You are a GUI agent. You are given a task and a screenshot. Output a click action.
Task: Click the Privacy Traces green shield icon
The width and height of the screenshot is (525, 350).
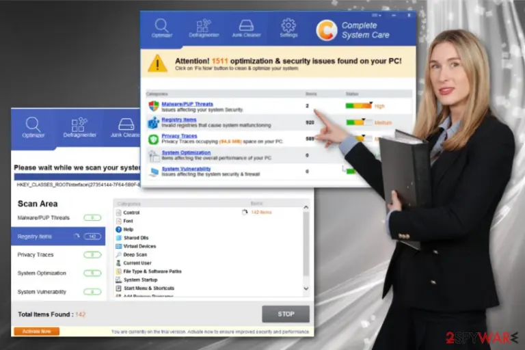click(154, 139)
